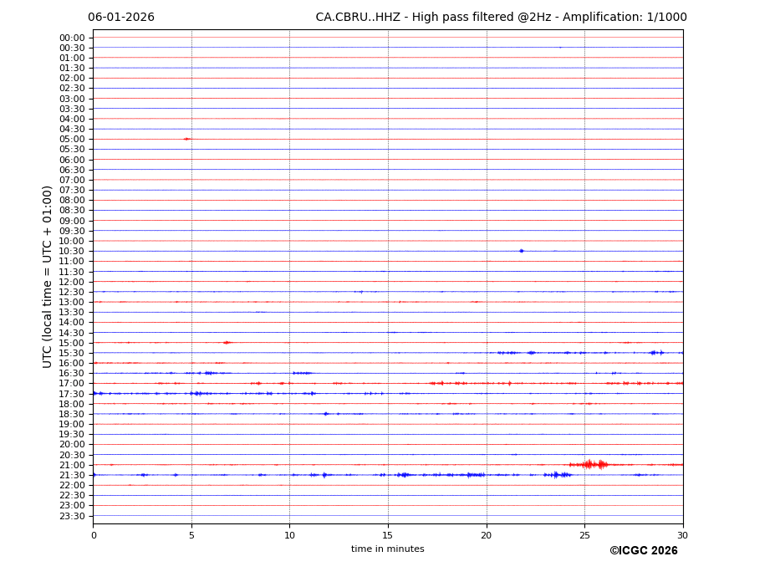Click the 08:00 row label
Screen dimensions: 775x582
pos(72,200)
